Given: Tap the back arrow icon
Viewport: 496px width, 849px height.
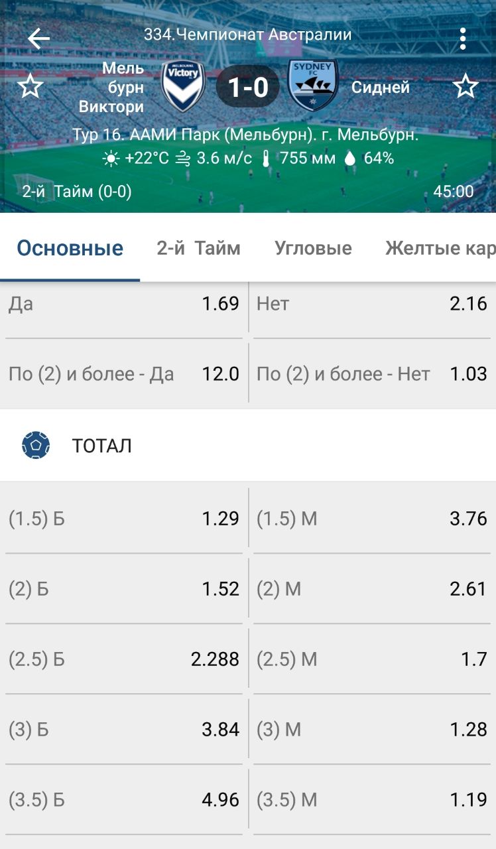Looking at the screenshot, I should pyautogui.click(x=38, y=38).
